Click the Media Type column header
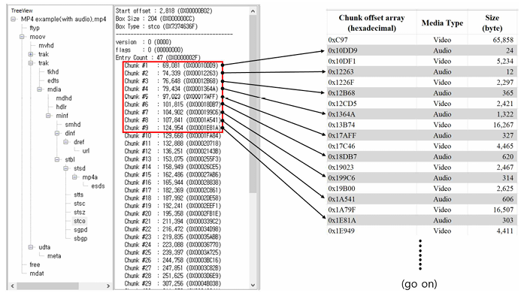Viewport: 524px width, 296px height. tap(442, 23)
